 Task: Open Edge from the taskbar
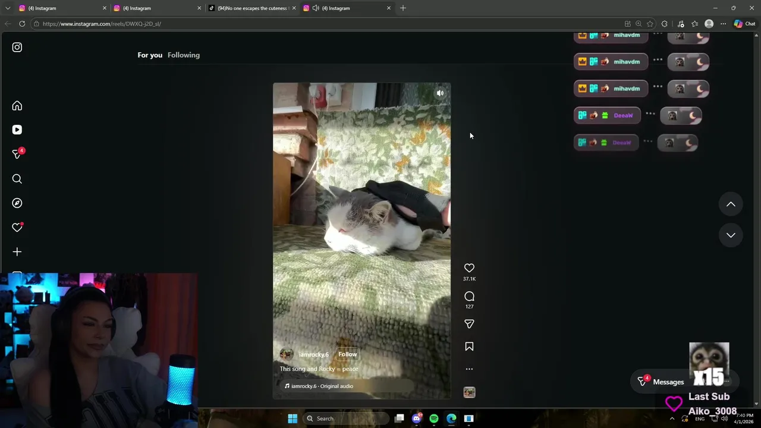[451, 418]
